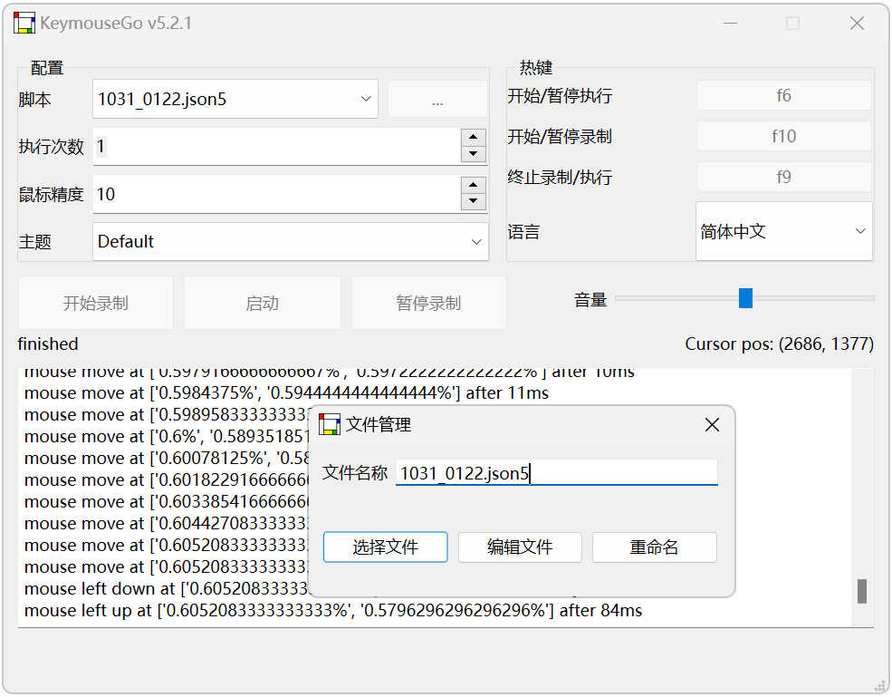
Task: Click the 开始录制 button
Action: coord(96,303)
